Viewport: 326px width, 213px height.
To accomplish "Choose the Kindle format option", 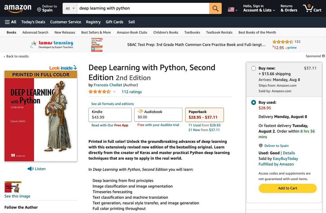I will (x=110, y=115).
